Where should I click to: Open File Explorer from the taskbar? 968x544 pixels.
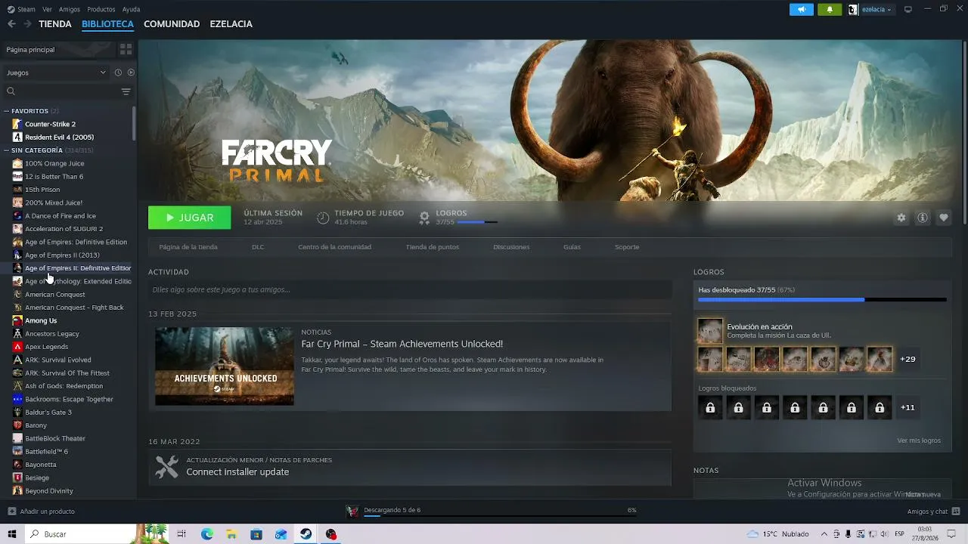click(231, 534)
